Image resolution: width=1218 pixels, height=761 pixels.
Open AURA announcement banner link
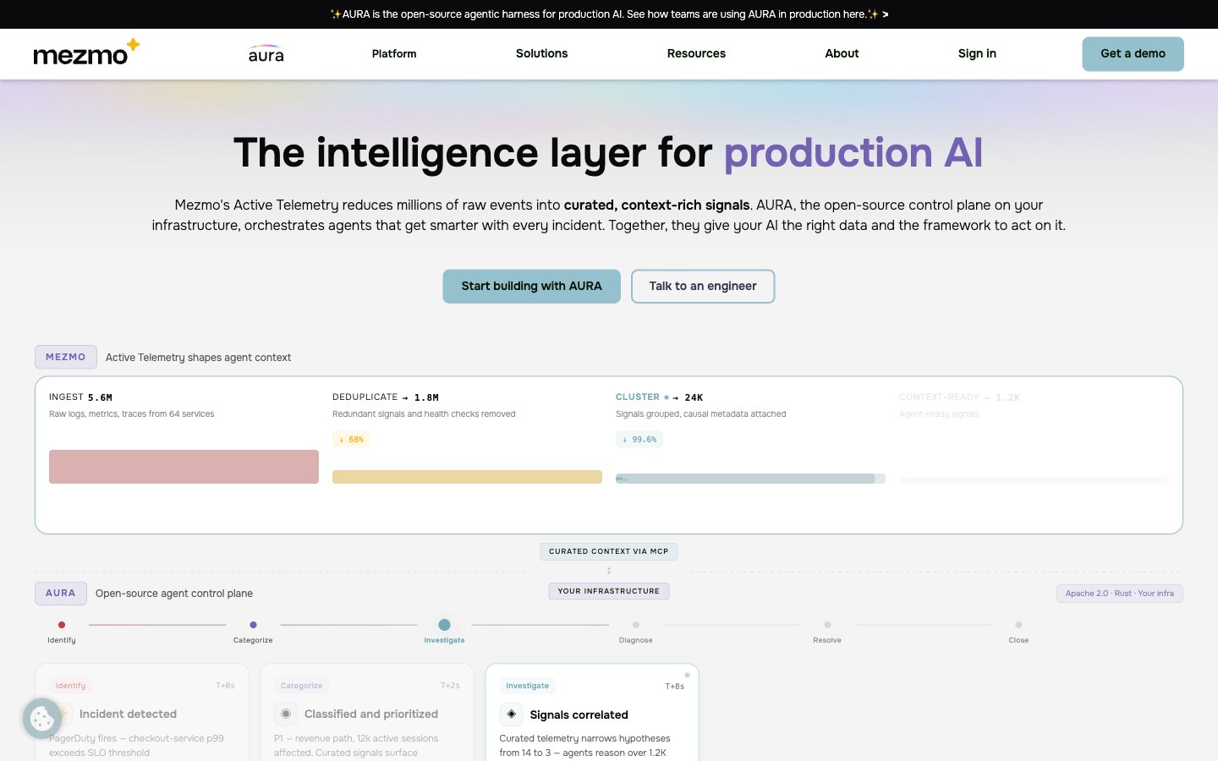tap(609, 14)
